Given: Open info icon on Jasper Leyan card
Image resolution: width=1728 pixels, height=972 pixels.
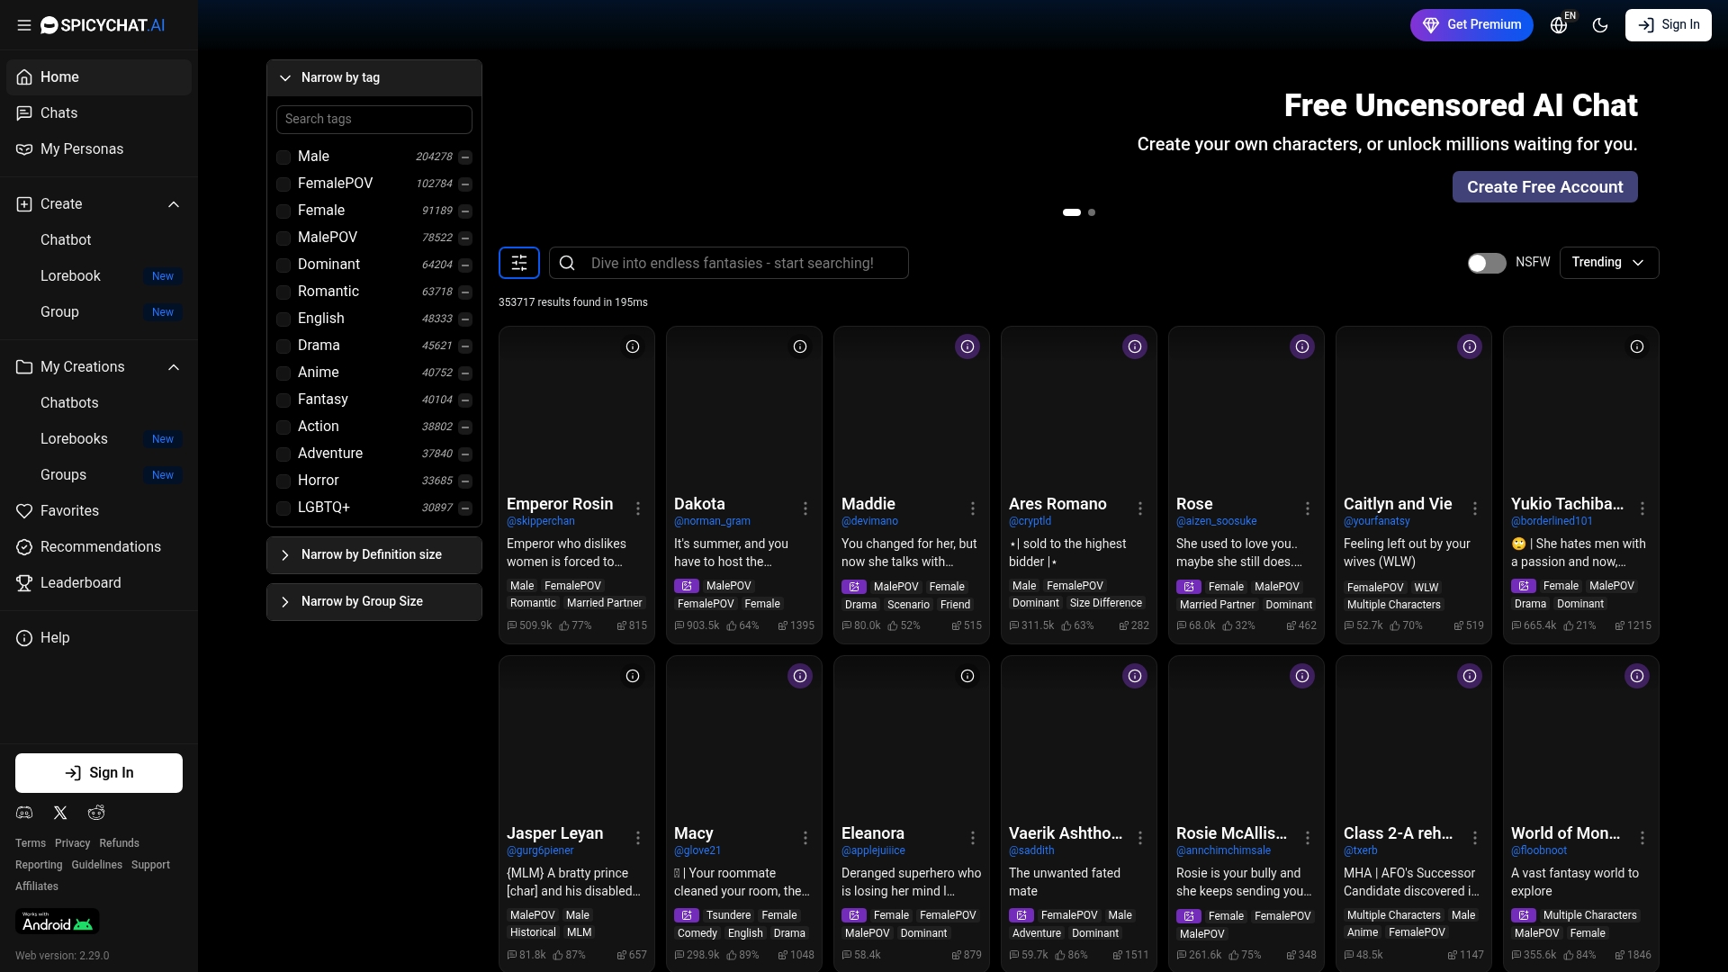Looking at the screenshot, I should (633, 676).
